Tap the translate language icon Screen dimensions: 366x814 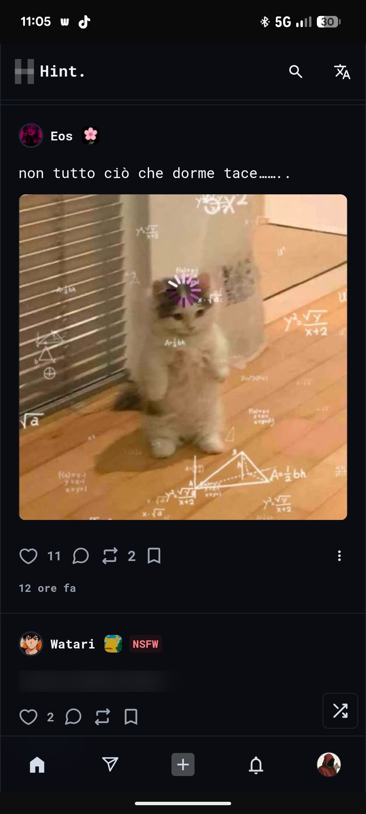(x=342, y=72)
